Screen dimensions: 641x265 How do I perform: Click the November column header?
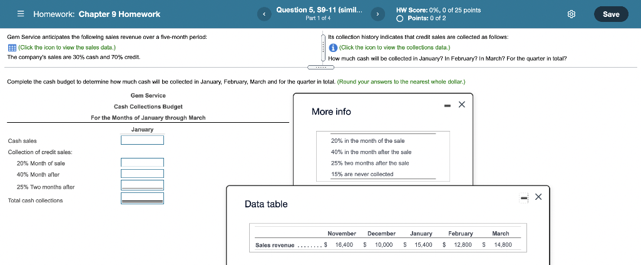point(342,234)
